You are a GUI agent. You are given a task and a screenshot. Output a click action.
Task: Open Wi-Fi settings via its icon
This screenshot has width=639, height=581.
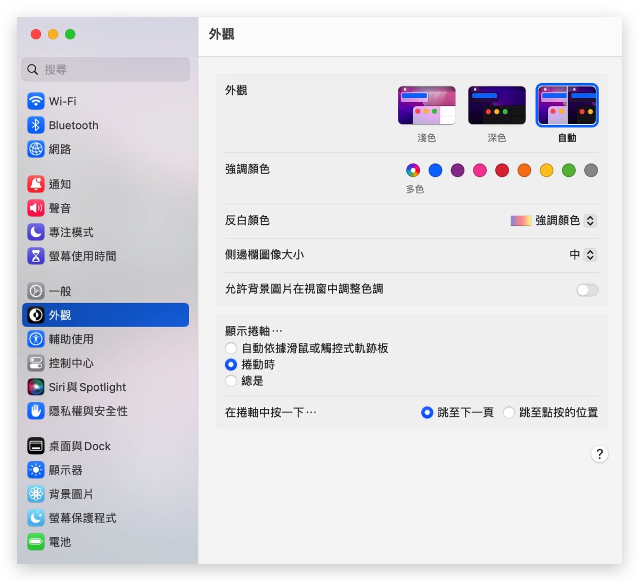[36, 101]
